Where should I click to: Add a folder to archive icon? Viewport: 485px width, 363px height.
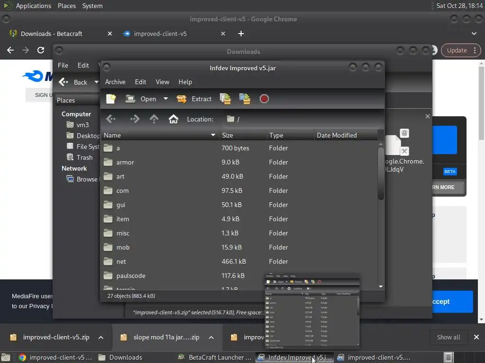pos(245,99)
